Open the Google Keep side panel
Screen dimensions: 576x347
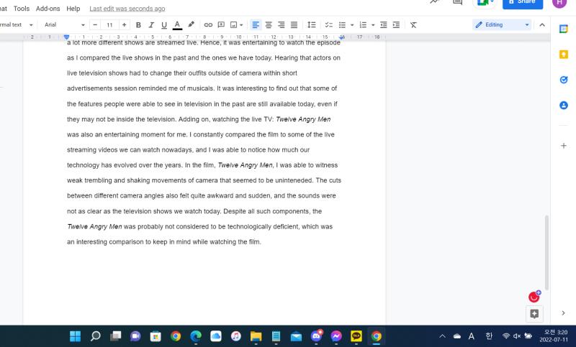click(x=564, y=55)
